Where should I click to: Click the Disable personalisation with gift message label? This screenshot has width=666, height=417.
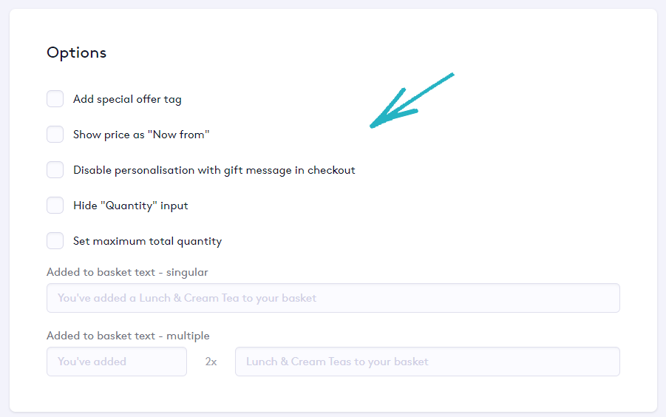point(214,170)
